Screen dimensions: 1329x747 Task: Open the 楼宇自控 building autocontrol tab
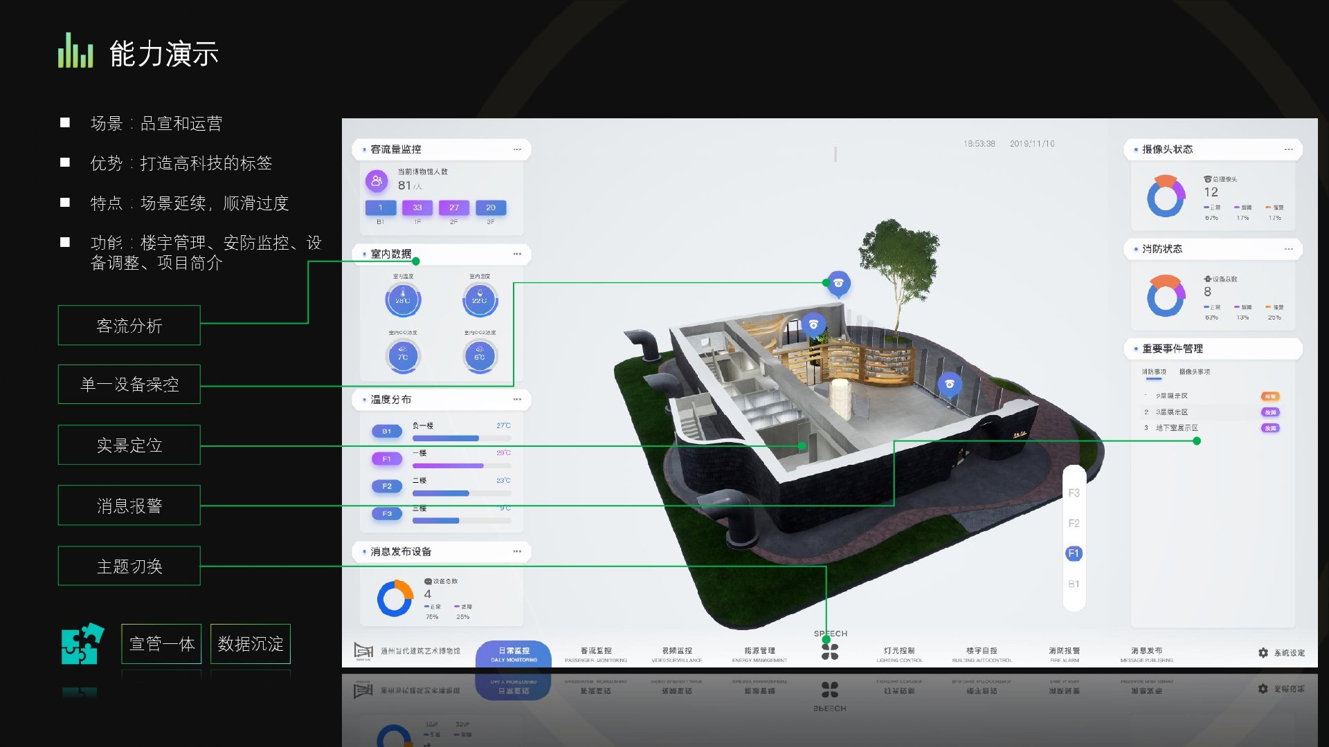coord(982,654)
